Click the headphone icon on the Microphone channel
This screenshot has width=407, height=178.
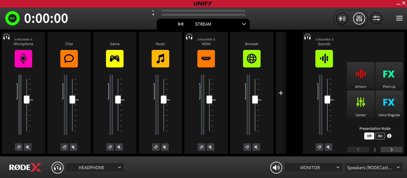coord(6,37)
